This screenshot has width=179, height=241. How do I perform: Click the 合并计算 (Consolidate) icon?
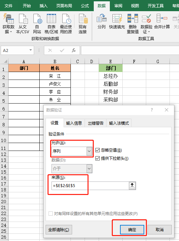click(162, 21)
